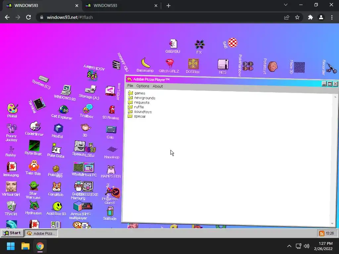Launch the Calc calculator icon
Image resolution: width=339 pixels, height=254 pixels.
point(111,129)
